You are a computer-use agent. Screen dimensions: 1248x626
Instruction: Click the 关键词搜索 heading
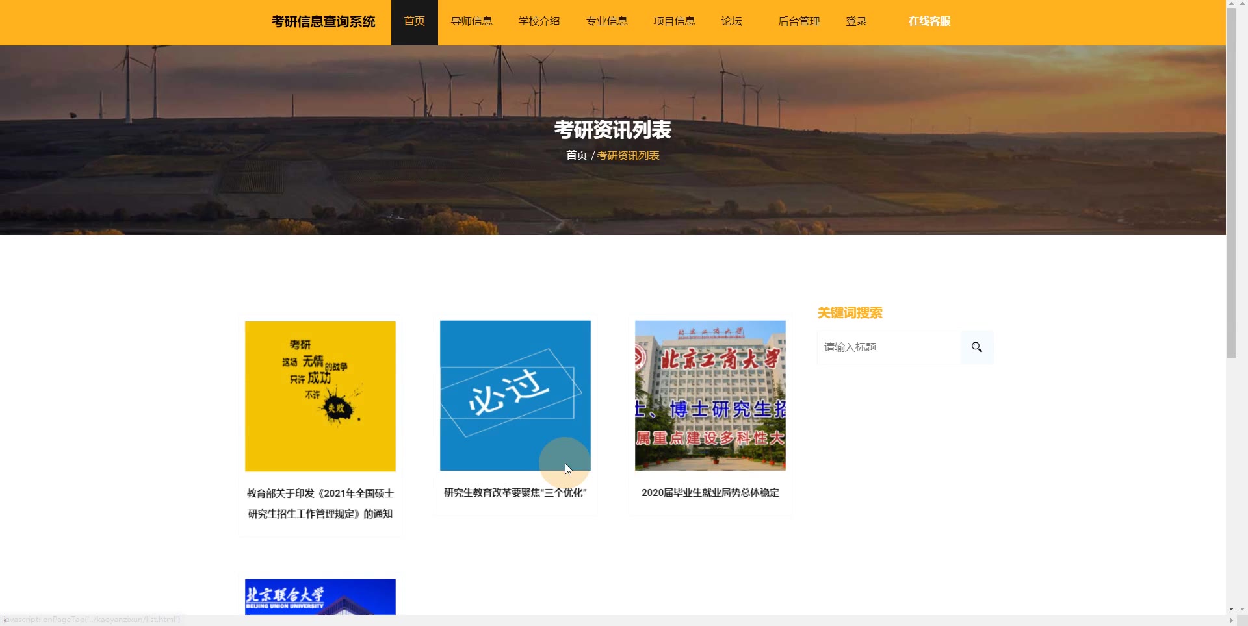850,313
